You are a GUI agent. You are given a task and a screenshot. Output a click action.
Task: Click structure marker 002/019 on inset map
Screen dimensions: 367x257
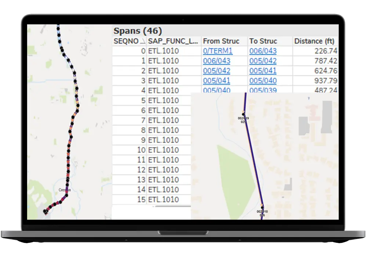pyautogui.click(x=243, y=113)
